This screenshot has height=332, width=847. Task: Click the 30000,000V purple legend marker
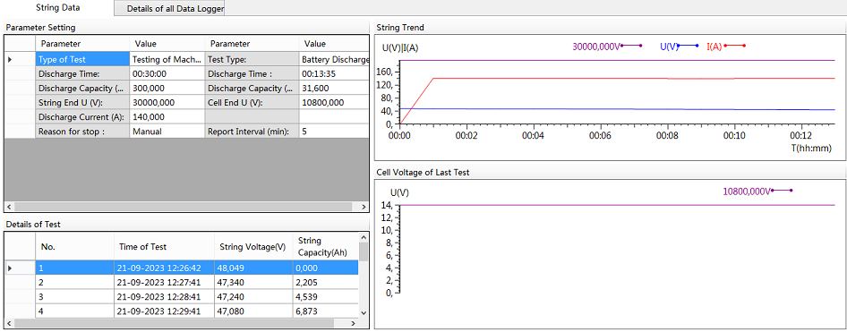pos(631,46)
